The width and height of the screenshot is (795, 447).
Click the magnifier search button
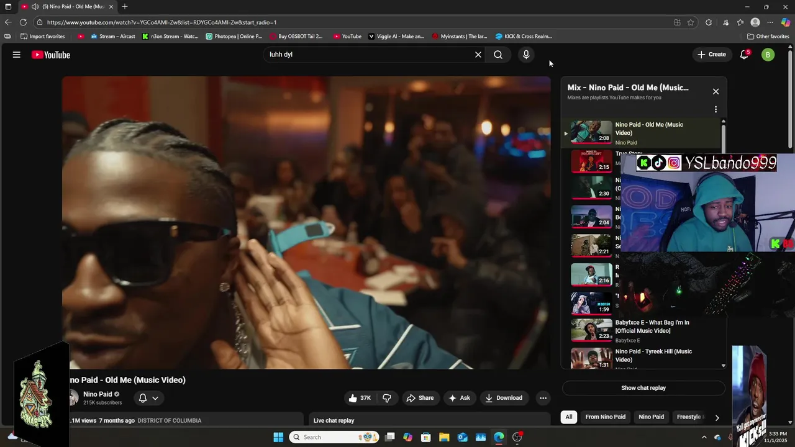click(x=498, y=55)
